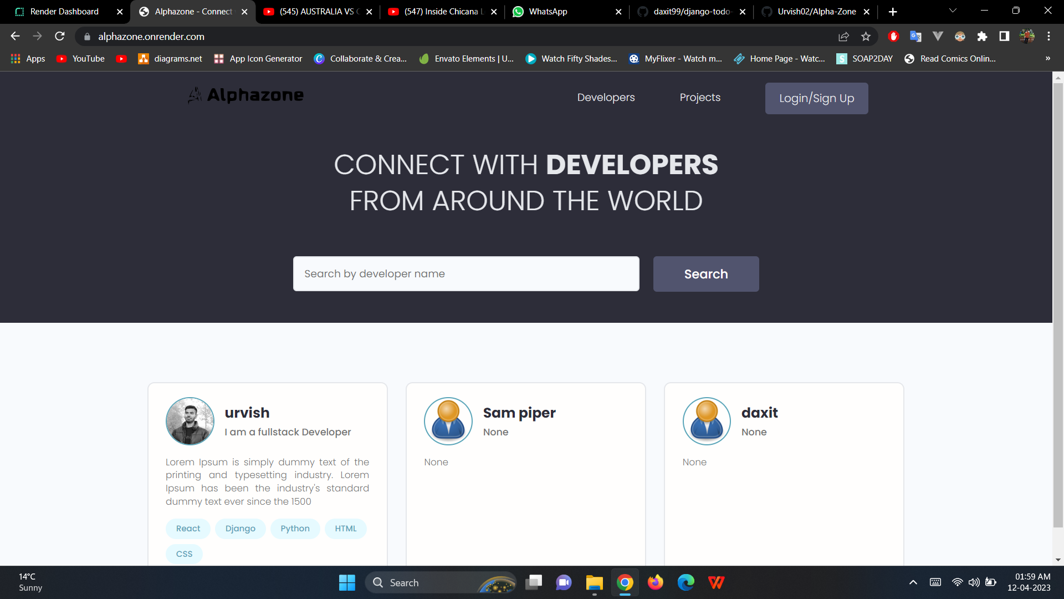
Task: Show hidden icons with taskbar chevron
Action: 913,582
